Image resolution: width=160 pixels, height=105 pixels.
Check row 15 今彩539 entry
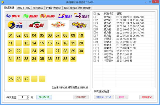(95, 61)
